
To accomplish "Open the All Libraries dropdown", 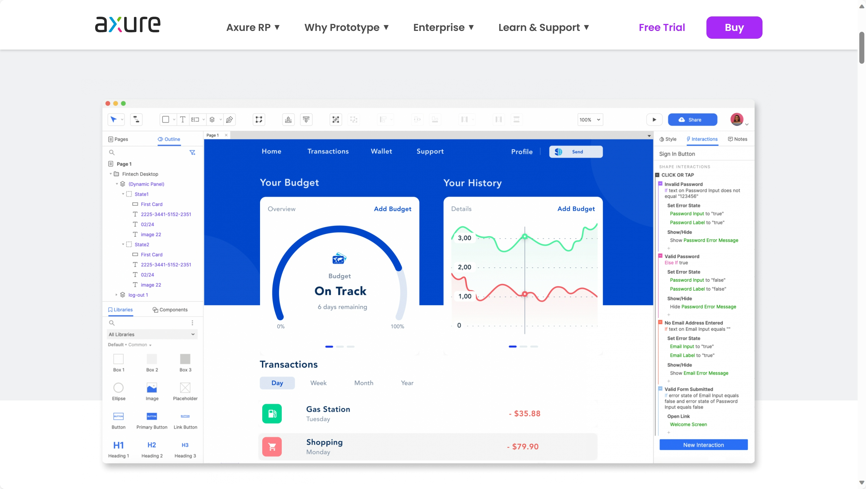I will click(x=152, y=334).
